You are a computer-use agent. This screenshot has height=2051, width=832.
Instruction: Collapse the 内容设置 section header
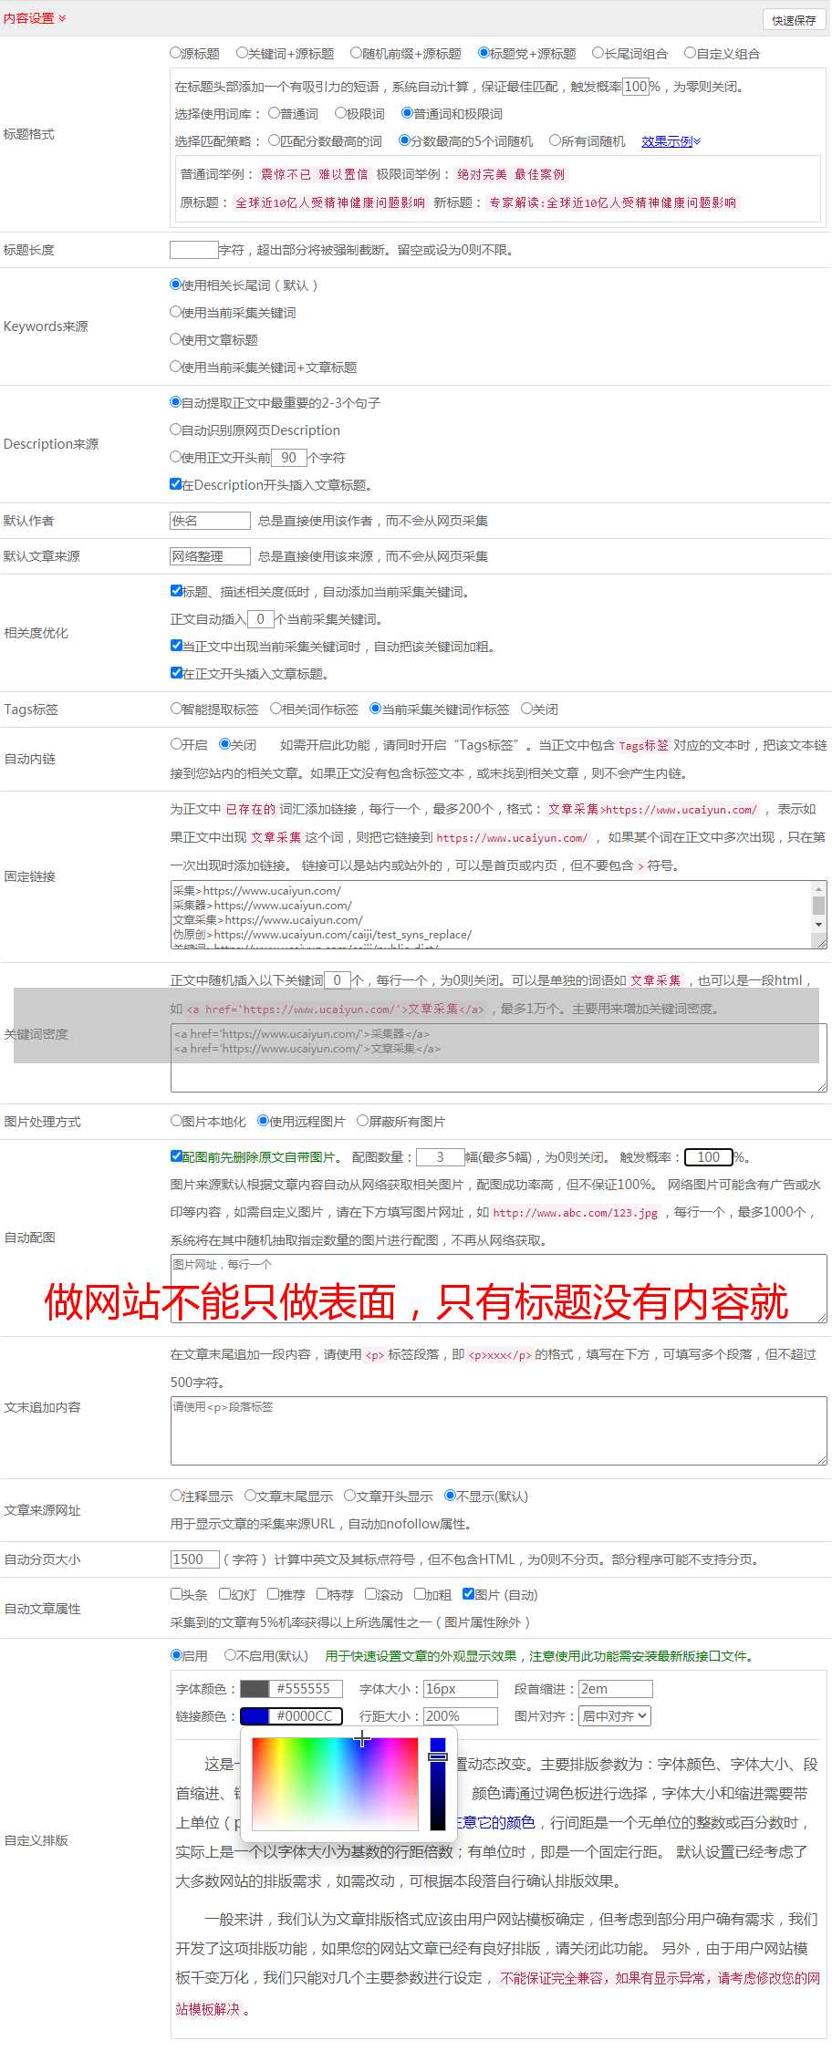35,18
